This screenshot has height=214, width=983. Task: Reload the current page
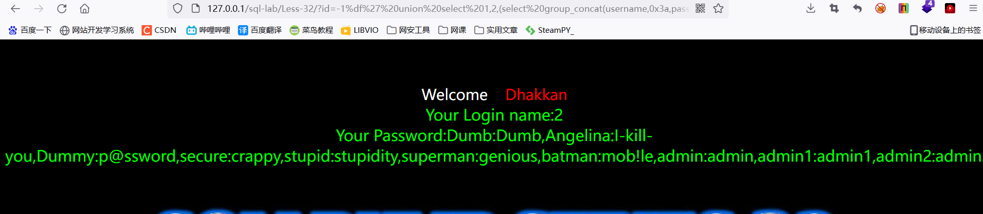tap(62, 9)
